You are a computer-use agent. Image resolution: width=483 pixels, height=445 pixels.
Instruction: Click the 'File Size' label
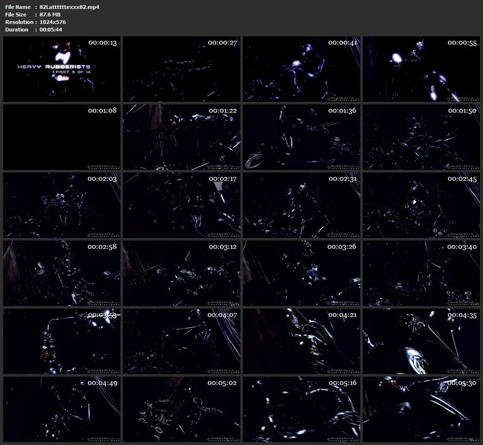pyautogui.click(x=16, y=14)
